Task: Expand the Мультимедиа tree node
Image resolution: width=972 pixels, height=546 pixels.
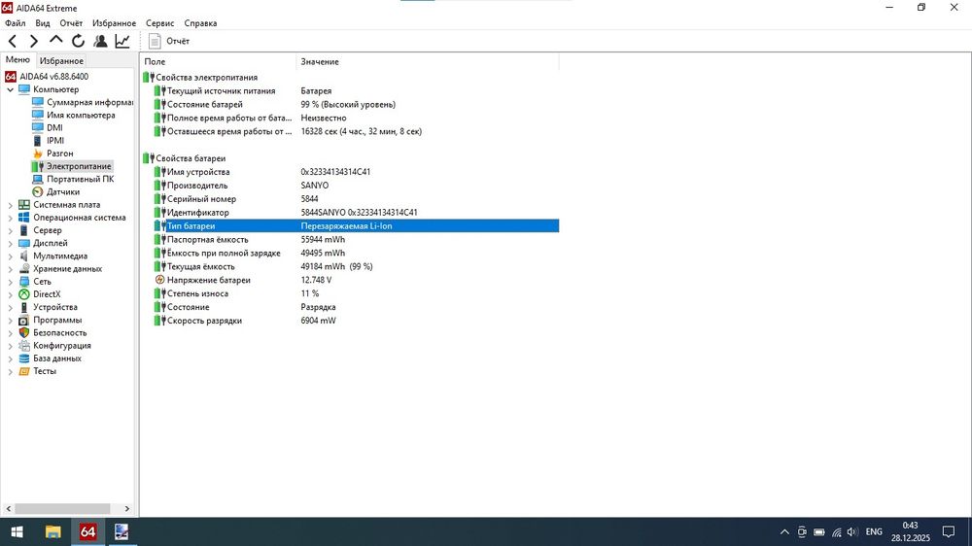Action: [10, 256]
